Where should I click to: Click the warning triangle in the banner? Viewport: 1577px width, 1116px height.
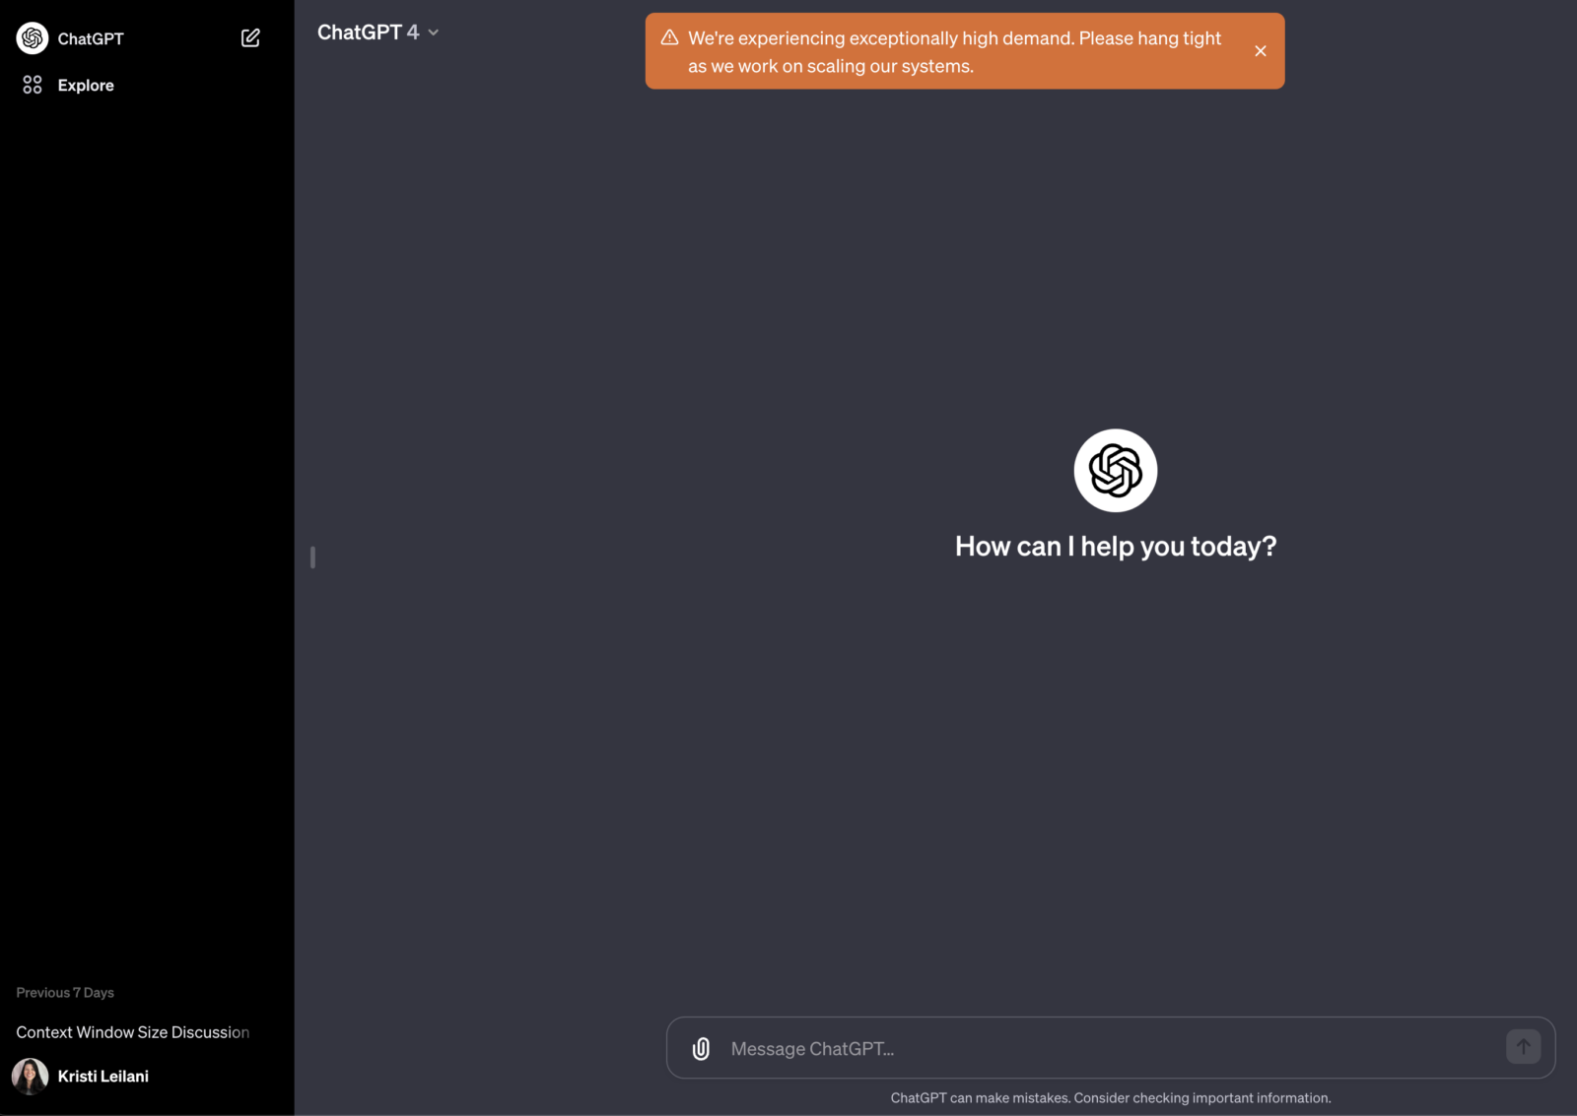670,36
